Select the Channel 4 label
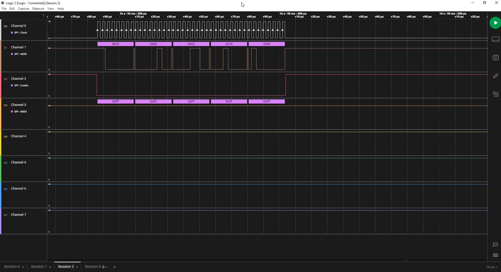Image resolution: width=501 pixels, height=272 pixels. [x=19, y=136]
